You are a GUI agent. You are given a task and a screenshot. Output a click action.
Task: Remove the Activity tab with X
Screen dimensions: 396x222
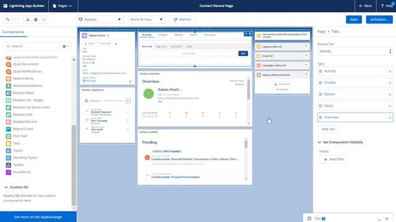390,72
